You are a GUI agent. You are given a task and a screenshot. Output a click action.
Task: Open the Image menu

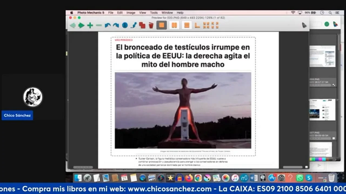tap(131, 13)
